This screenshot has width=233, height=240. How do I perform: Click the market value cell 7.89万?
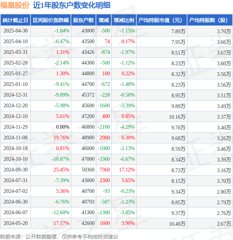click(x=178, y=31)
